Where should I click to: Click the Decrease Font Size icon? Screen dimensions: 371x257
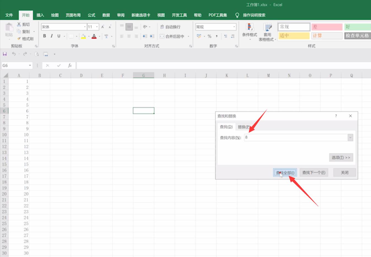coord(110,27)
